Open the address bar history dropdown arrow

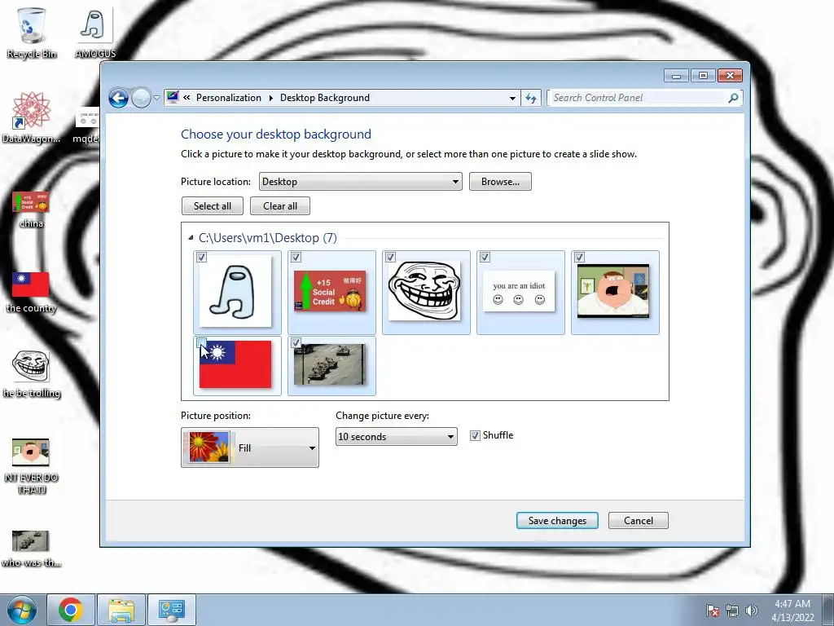(512, 98)
